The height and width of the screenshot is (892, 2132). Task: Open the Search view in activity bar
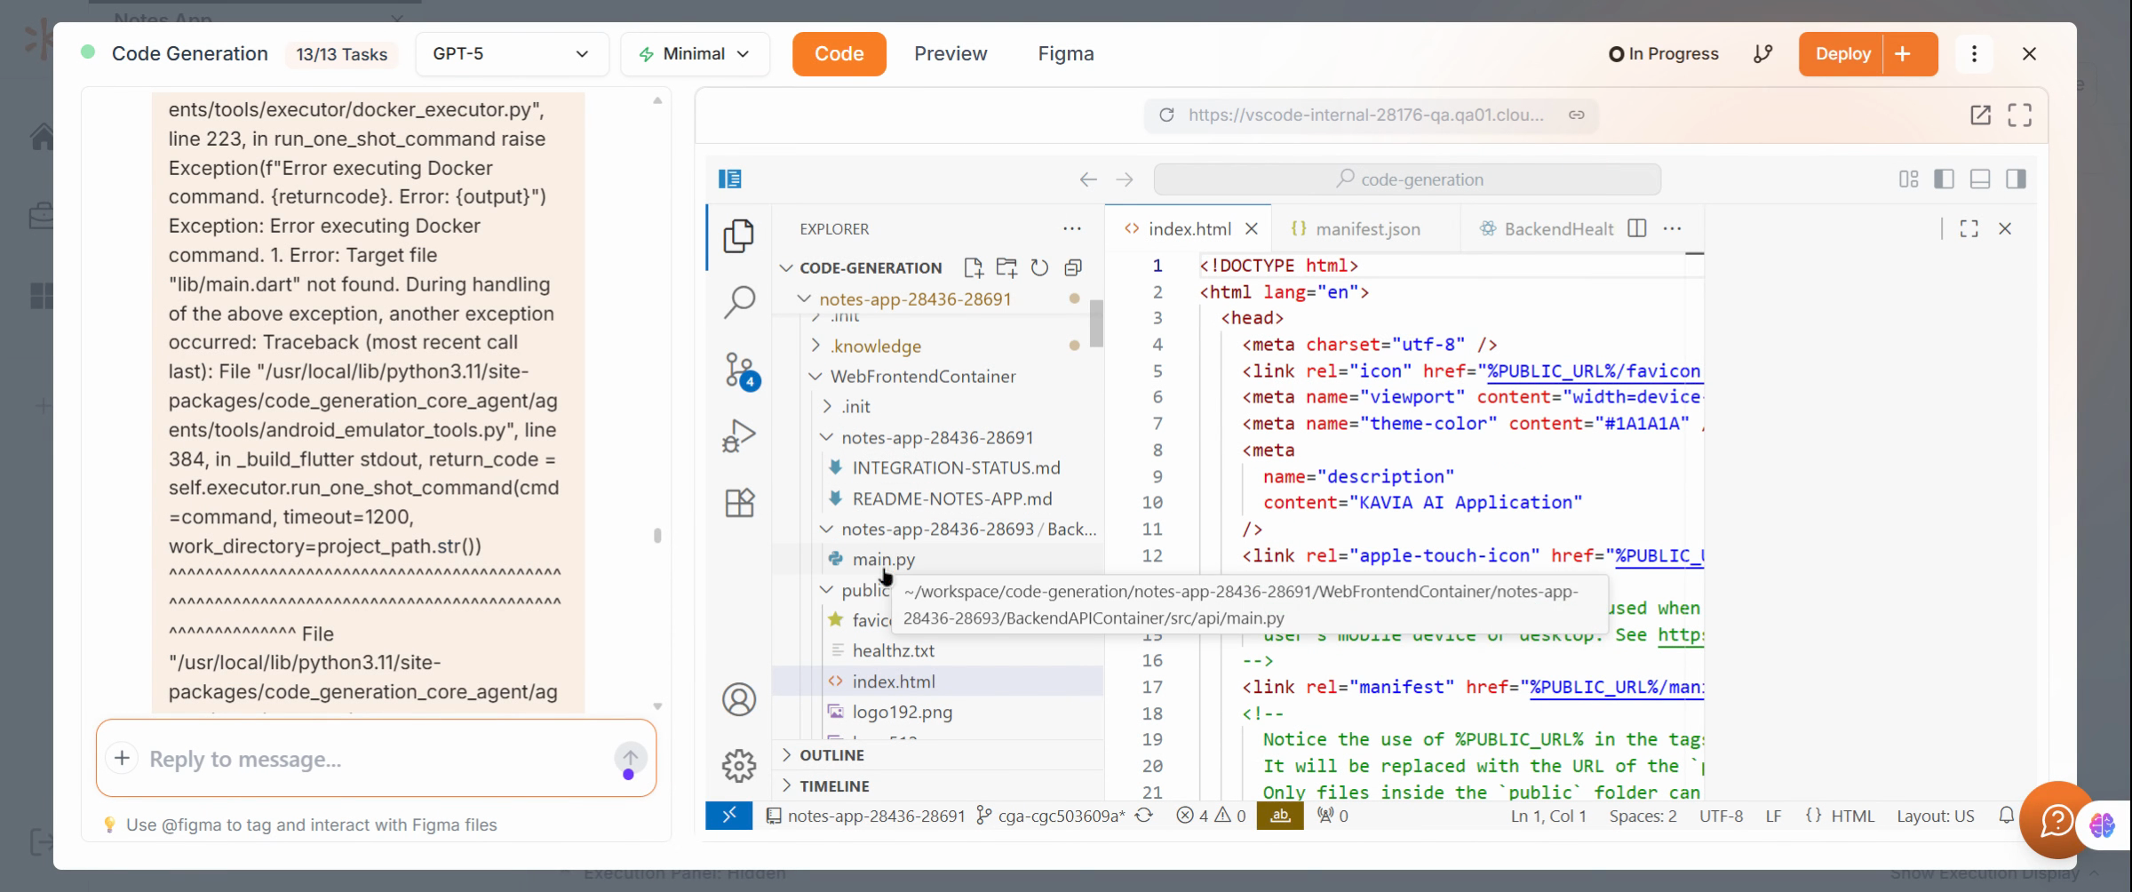pos(738,302)
